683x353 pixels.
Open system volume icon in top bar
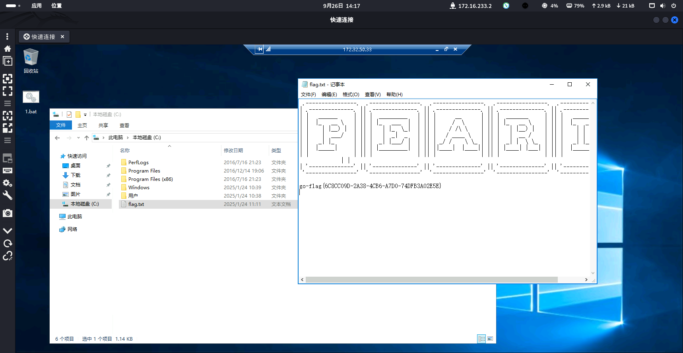[x=662, y=6]
